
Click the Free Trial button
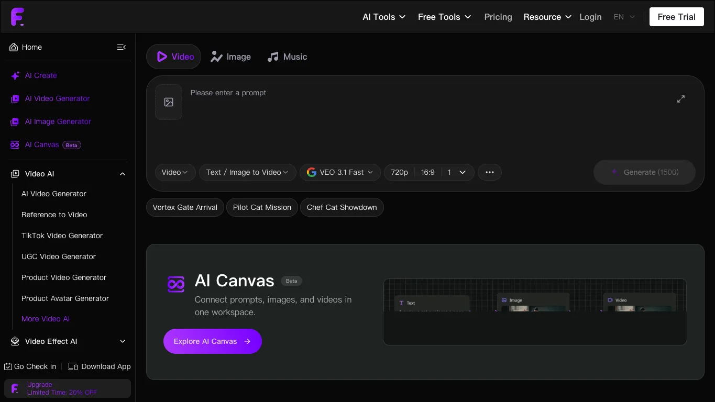pyautogui.click(x=676, y=17)
